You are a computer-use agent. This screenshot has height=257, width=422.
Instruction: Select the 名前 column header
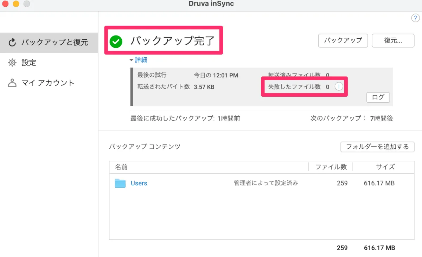(x=121, y=167)
